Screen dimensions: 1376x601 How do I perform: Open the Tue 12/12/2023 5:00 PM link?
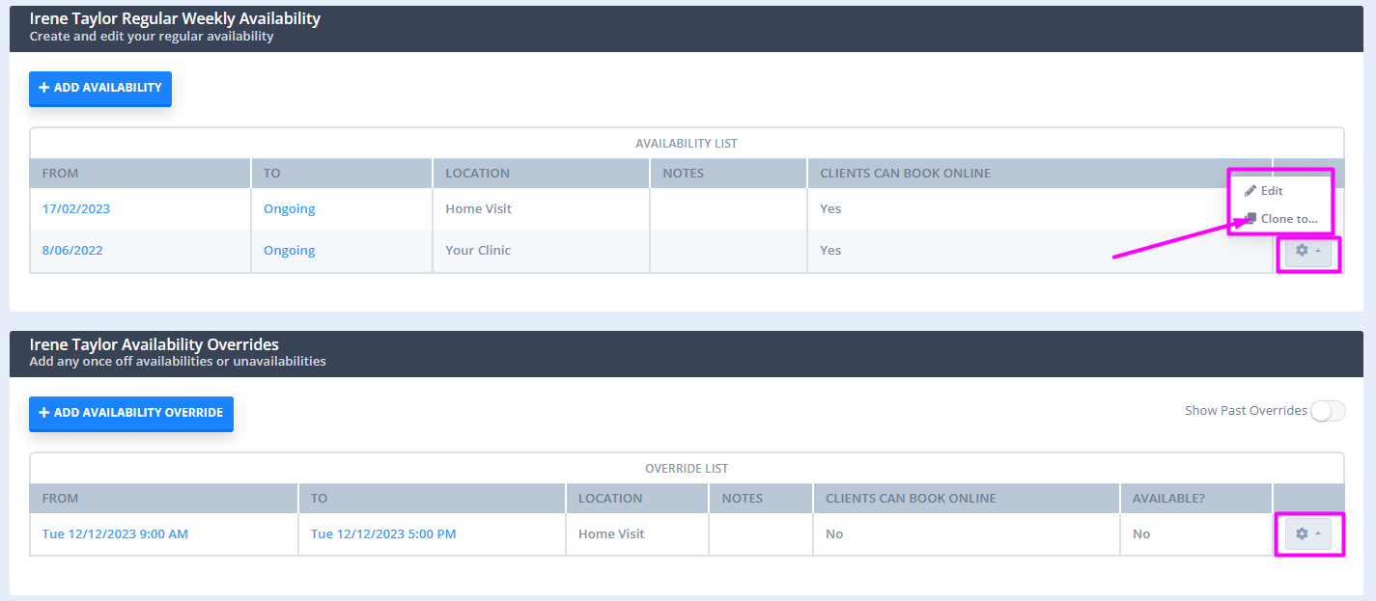pyautogui.click(x=383, y=533)
